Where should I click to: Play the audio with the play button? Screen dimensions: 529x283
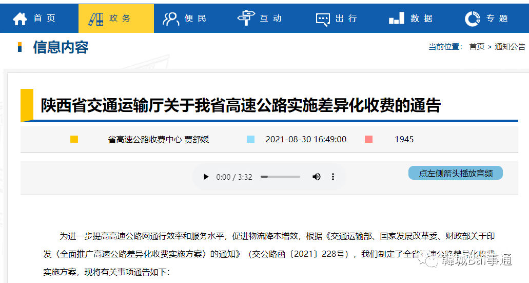click(x=206, y=177)
